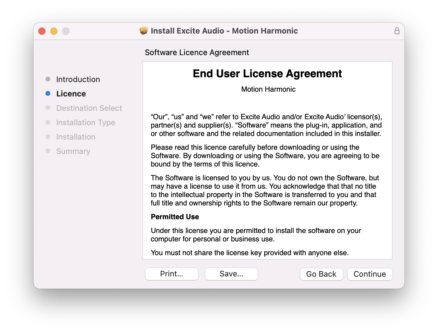Screen dimensions: 438x333
Task: Click the paragraph starting "Under this license"
Action: tap(256, 235)
